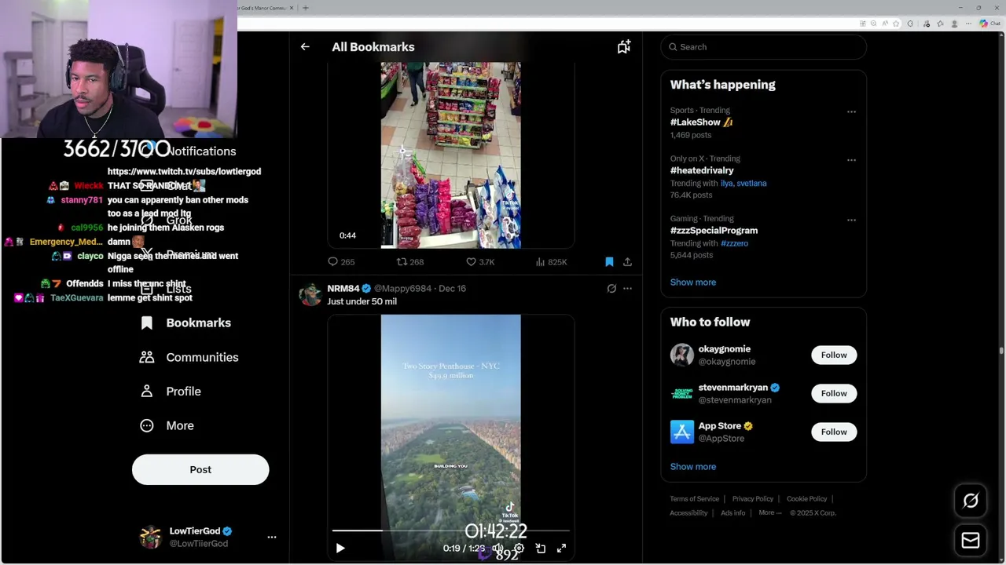This screenshot has height=565, width=1006.
Task: Click the Grok icon on NRM84 post
Action: (611, 289)
